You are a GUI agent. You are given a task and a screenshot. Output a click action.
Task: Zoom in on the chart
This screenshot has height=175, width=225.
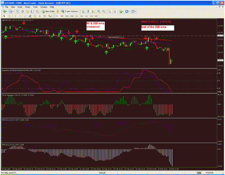[x=99, y=11]
